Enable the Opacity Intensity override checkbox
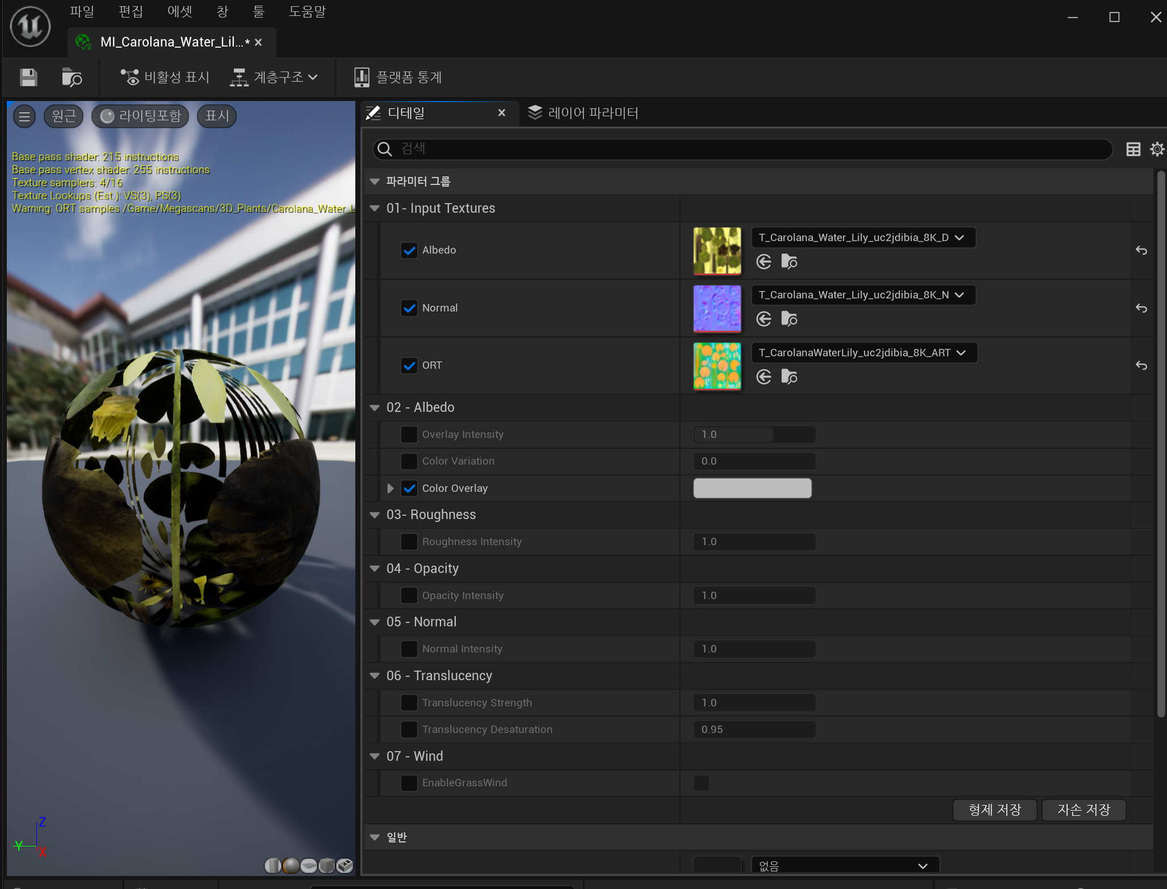Image resolution: width=1167 pixels, height=889 pixels. (409, 596)
